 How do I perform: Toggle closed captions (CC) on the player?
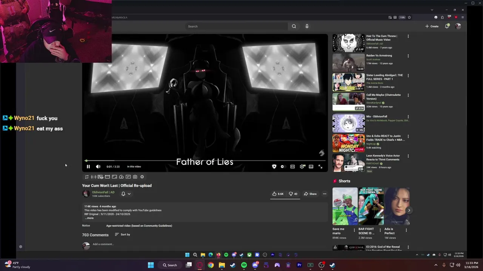(x=292, y=166)
